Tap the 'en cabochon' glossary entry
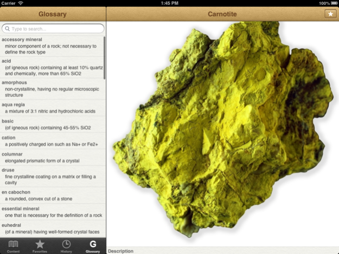339x254 pixels. pyautogui.click(x=52, y=196)
